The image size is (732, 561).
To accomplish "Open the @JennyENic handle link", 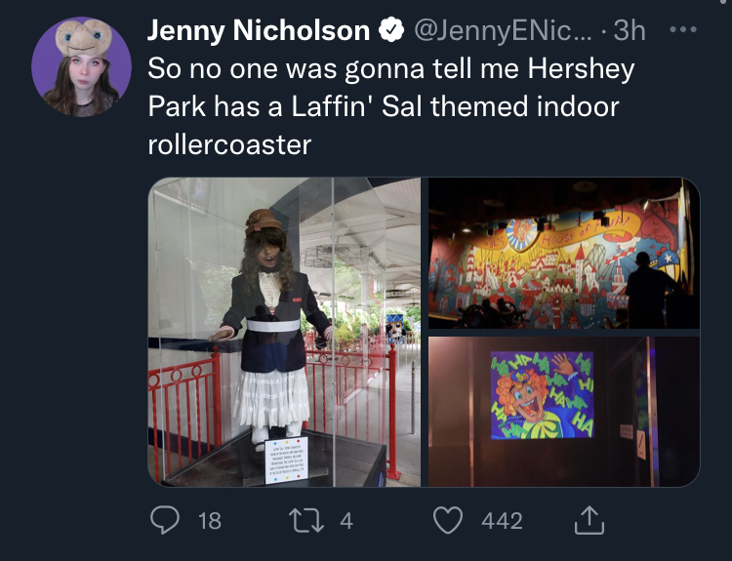I will coord(503,30).
